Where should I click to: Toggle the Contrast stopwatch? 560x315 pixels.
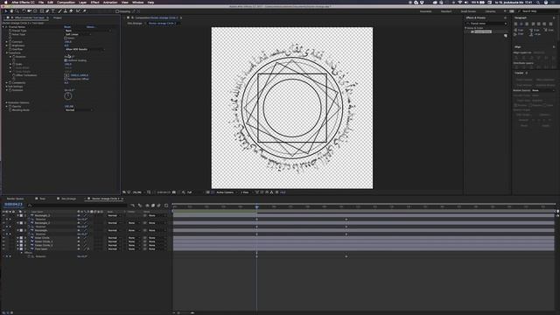point(10,42)
